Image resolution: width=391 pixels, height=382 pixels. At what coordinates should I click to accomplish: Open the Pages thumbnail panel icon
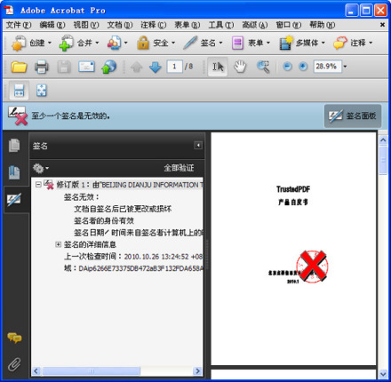click(14, 145)
